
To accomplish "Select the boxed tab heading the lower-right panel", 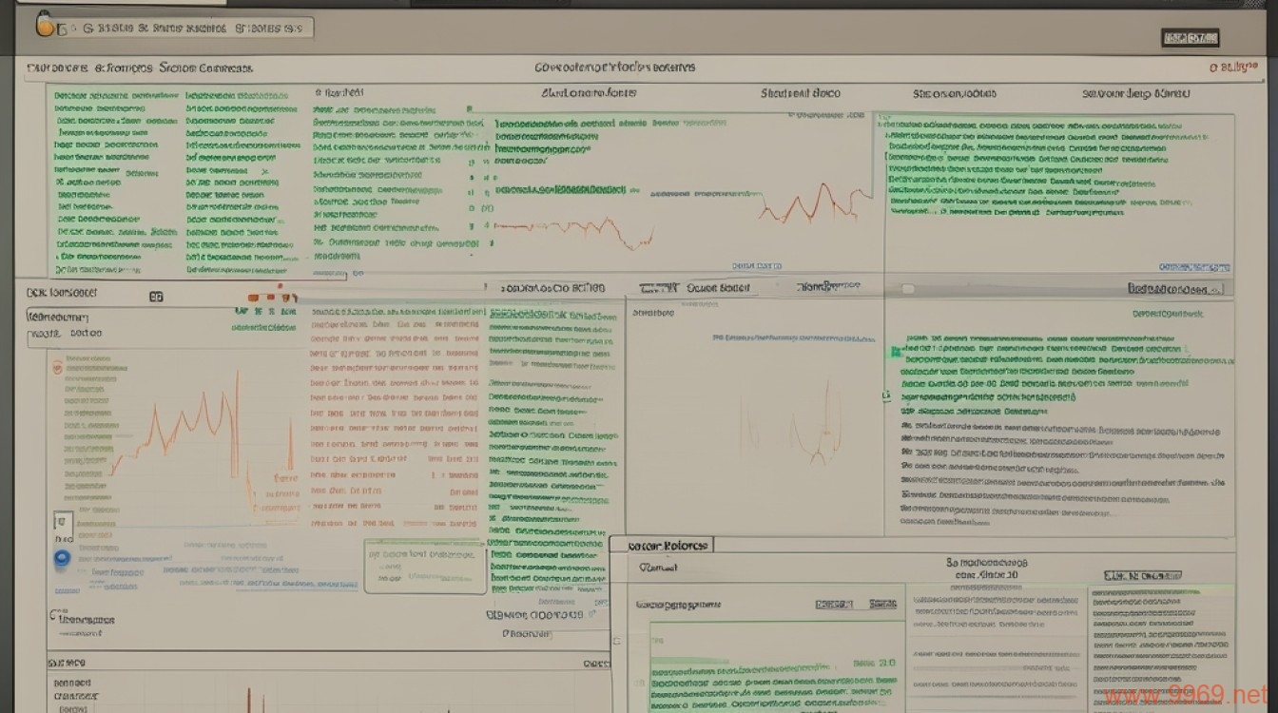I will tap(660, 546).
